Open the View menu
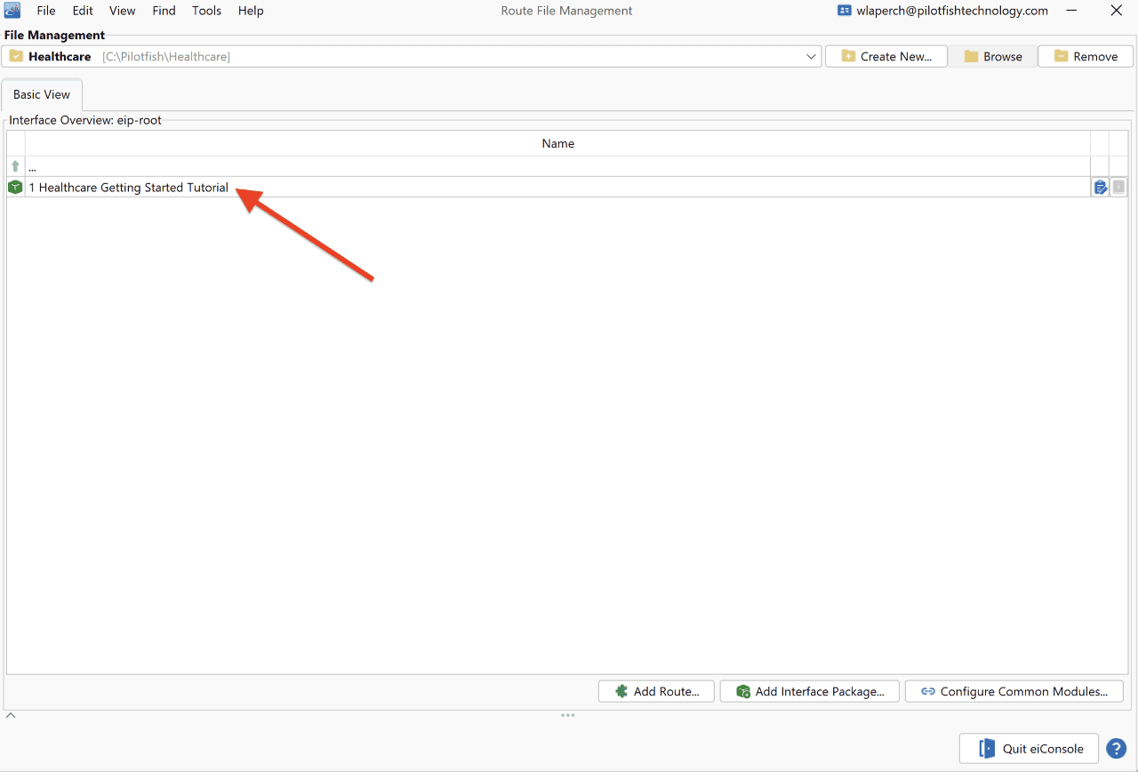 123,11
